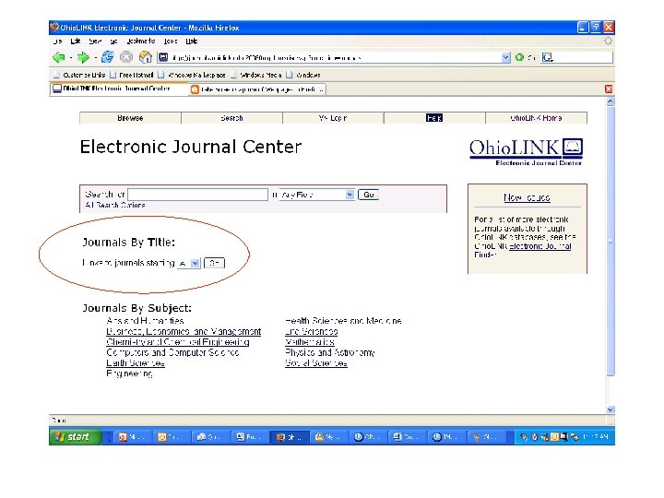Click the Go button next to Any Field
This screenshot has height=498, width=664.
368,195
